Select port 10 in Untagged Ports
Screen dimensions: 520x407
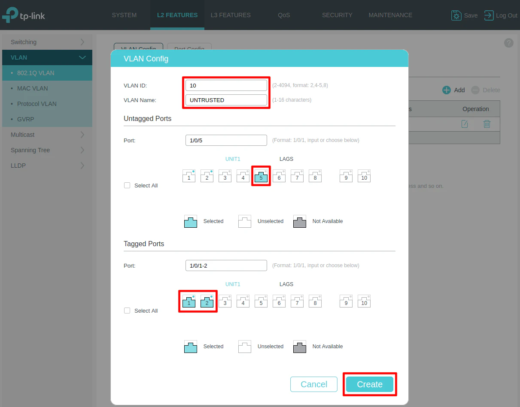(x=364, y=176)
